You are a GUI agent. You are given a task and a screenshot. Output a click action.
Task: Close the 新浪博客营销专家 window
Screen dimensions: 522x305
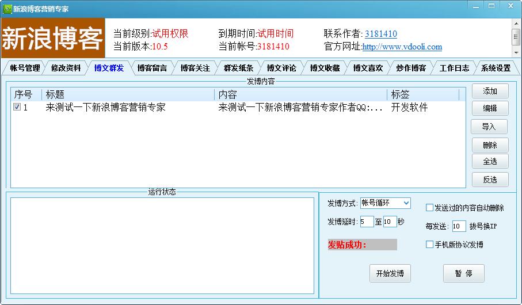[x=510, y=6]
